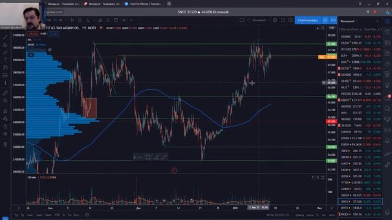This screenshot has height=220, width=392.
Task: Click the SBER row in watchlist
Action: (360, 151)
